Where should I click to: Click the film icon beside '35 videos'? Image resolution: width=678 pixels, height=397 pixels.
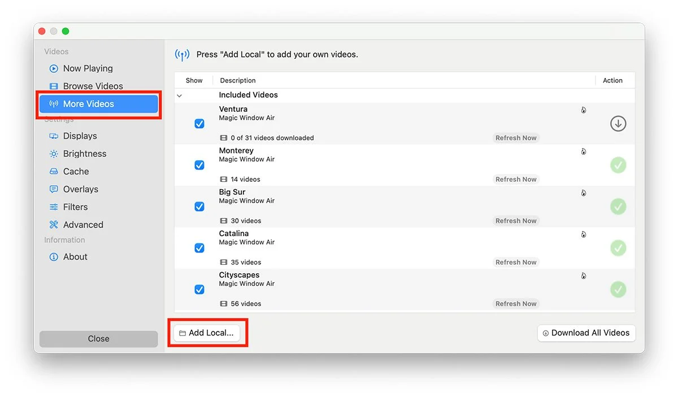[224, 262]
